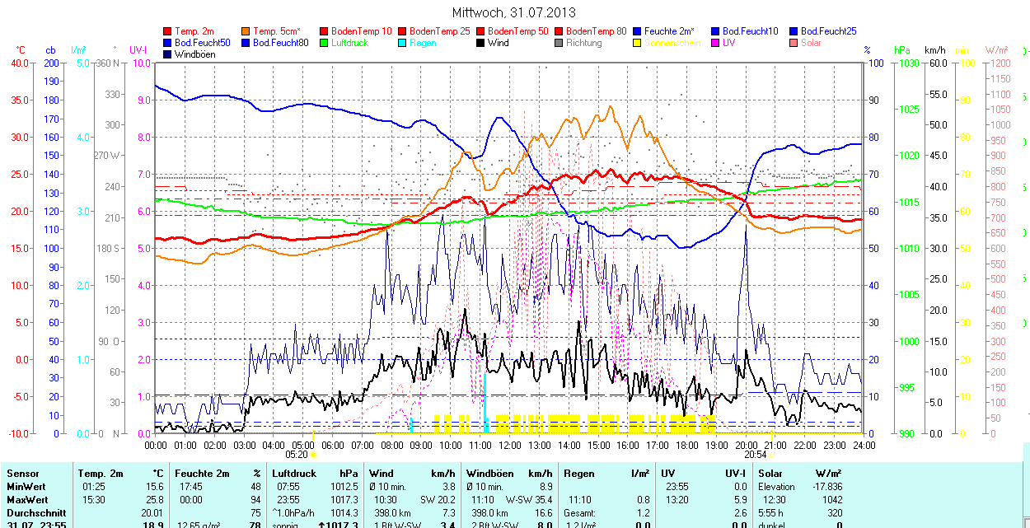Click the cyan Regen legend square
Viewport: 1030px width, 528px height.
point(402,43)
